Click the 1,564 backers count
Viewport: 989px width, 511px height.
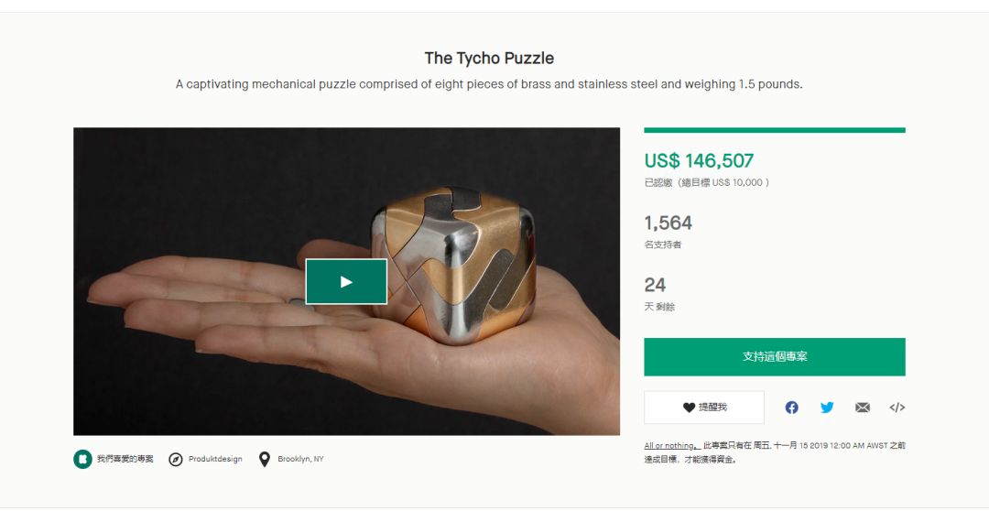[668, 223]
